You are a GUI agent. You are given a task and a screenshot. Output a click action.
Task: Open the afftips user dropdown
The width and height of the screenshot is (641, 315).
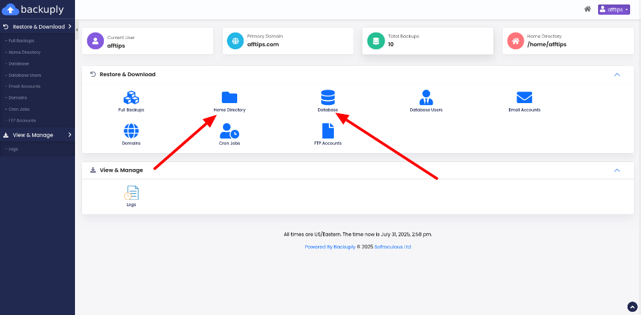(613, 10)
